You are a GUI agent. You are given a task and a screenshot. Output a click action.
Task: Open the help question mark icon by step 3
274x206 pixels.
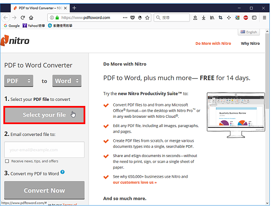pyautogui.click(x=62, y=172)
